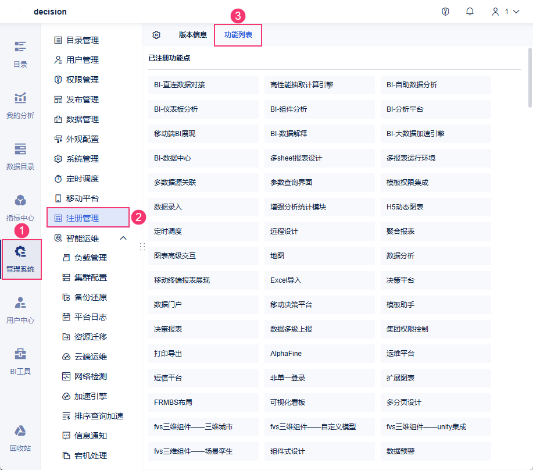Open 用户中心 sidebar icon
The width and height of the screenshot is (533, 470).
click(20, 302)
